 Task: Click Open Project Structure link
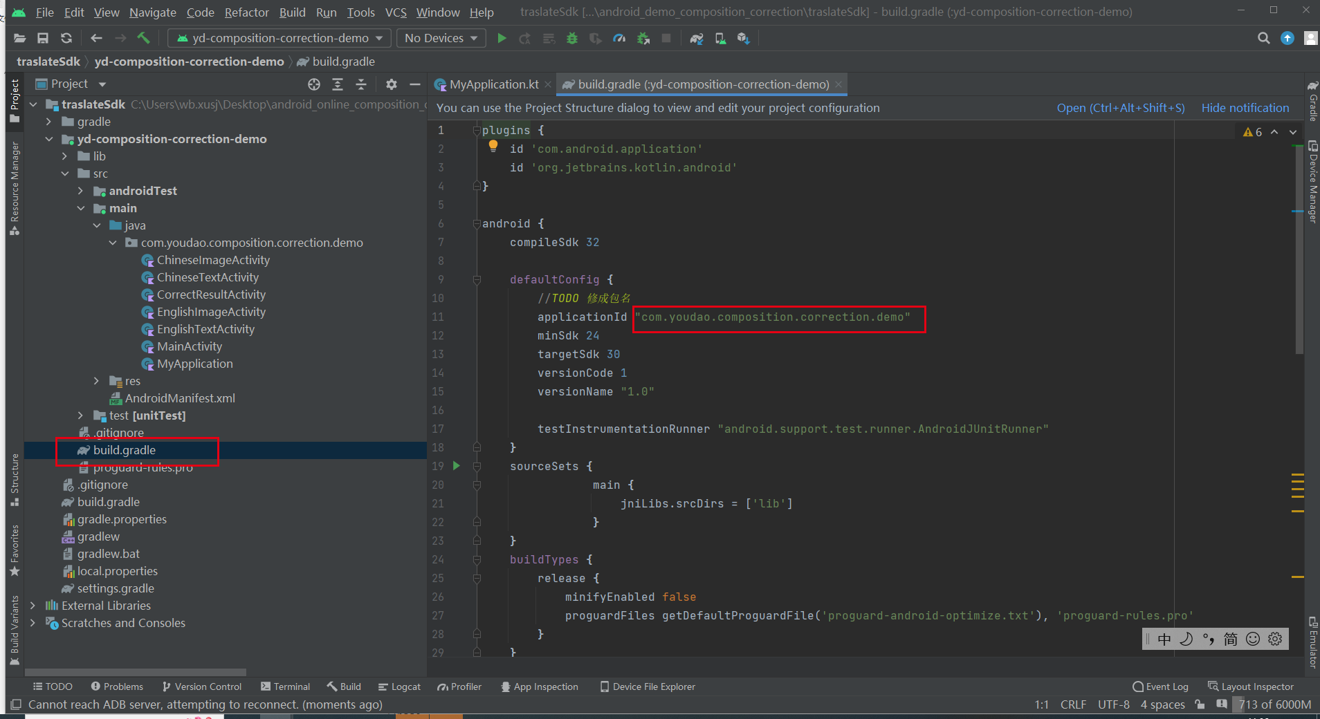(x=1120, y=108)
